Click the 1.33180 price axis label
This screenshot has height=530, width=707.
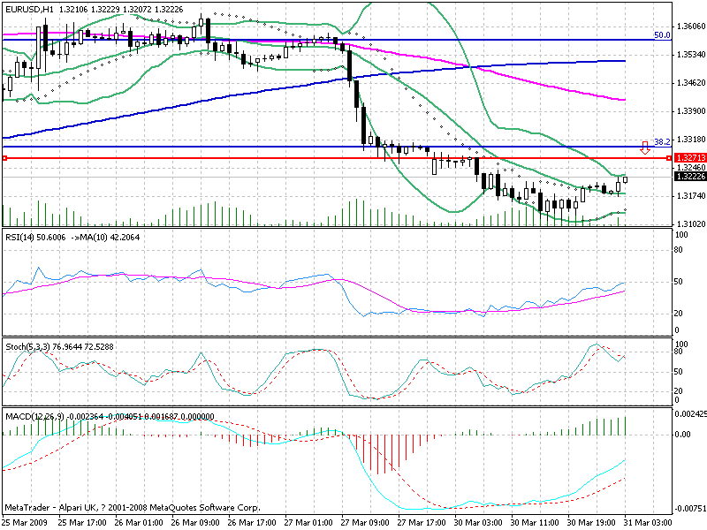pyautogui.click(x=691, y=140)
